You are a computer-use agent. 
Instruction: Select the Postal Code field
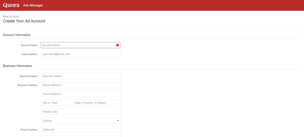[81, 112]
